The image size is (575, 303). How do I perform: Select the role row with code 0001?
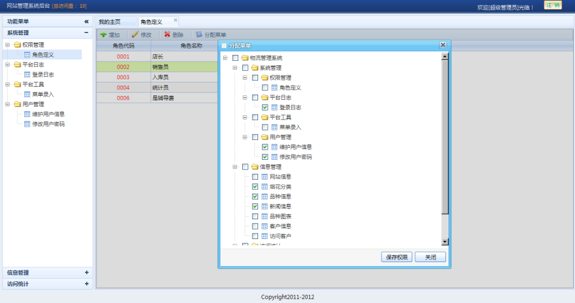point(157,56)
